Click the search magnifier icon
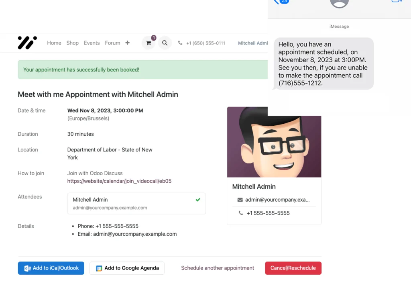Screen dimensions: 411x292 [165, 43]
